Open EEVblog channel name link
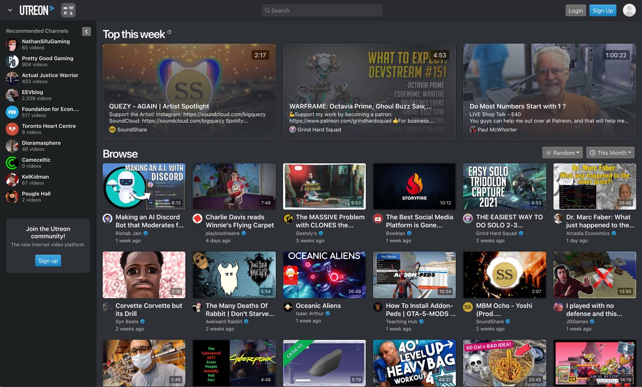 [x=32, y=92]
